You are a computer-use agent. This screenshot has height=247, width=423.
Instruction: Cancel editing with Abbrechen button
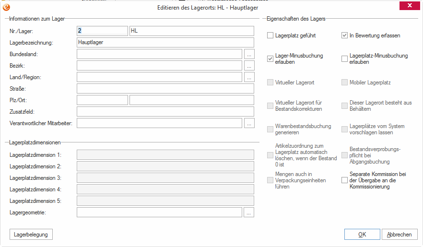[399, 234]
